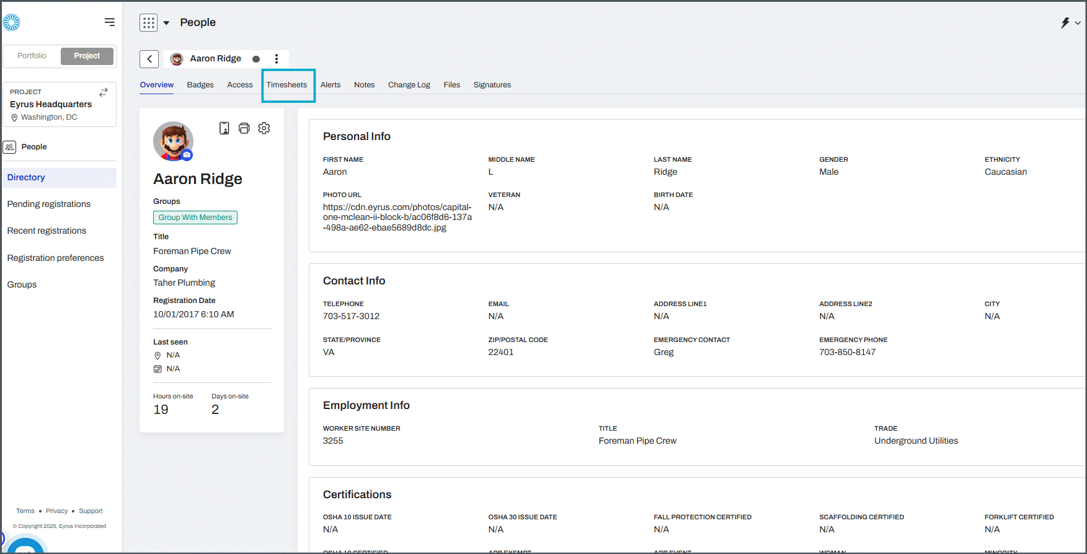
Task: Click the Certifications section heading
Action: tap(357, 495)
